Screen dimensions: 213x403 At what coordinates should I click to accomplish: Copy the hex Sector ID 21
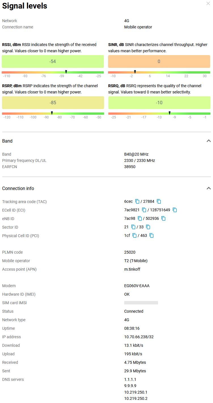133,227
